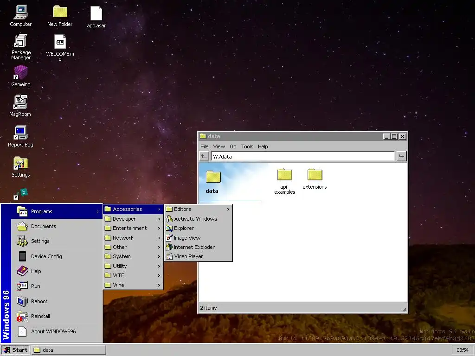The image size is (475, 356).
Task: Open Documents from the Start menu
Action: click(57, 226)
